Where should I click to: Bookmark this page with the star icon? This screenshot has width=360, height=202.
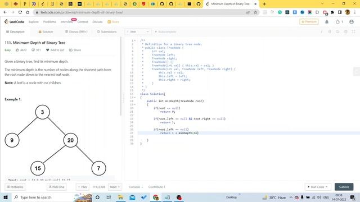point(255,12)
